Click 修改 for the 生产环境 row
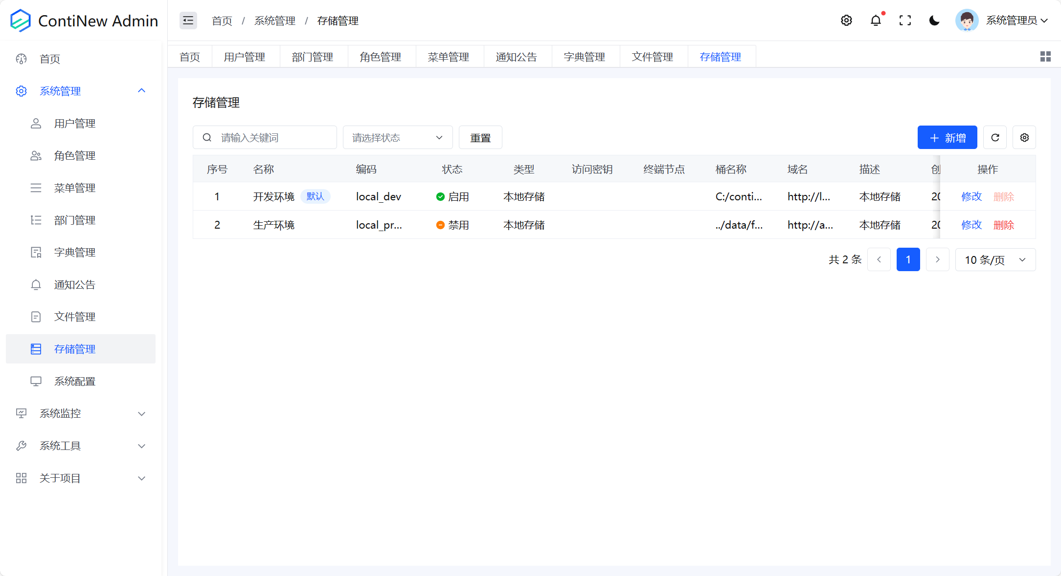The height and width of the screenshot is (576, 1061). (x=971, y=225)
